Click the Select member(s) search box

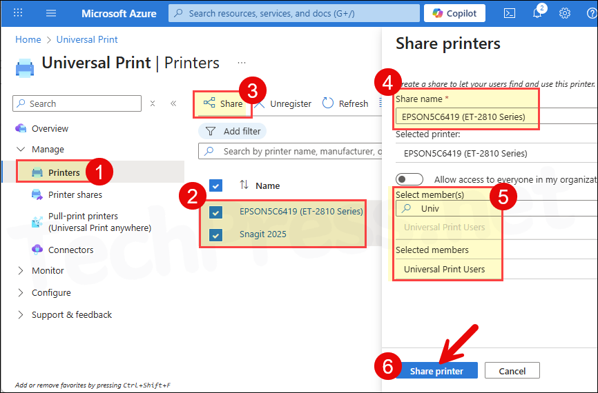(x=496, y=208)
